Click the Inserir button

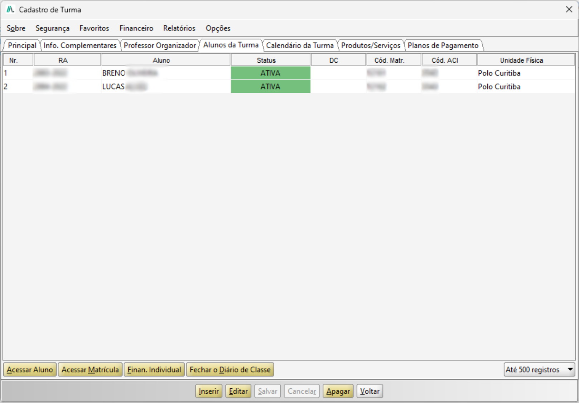point(209,391)
